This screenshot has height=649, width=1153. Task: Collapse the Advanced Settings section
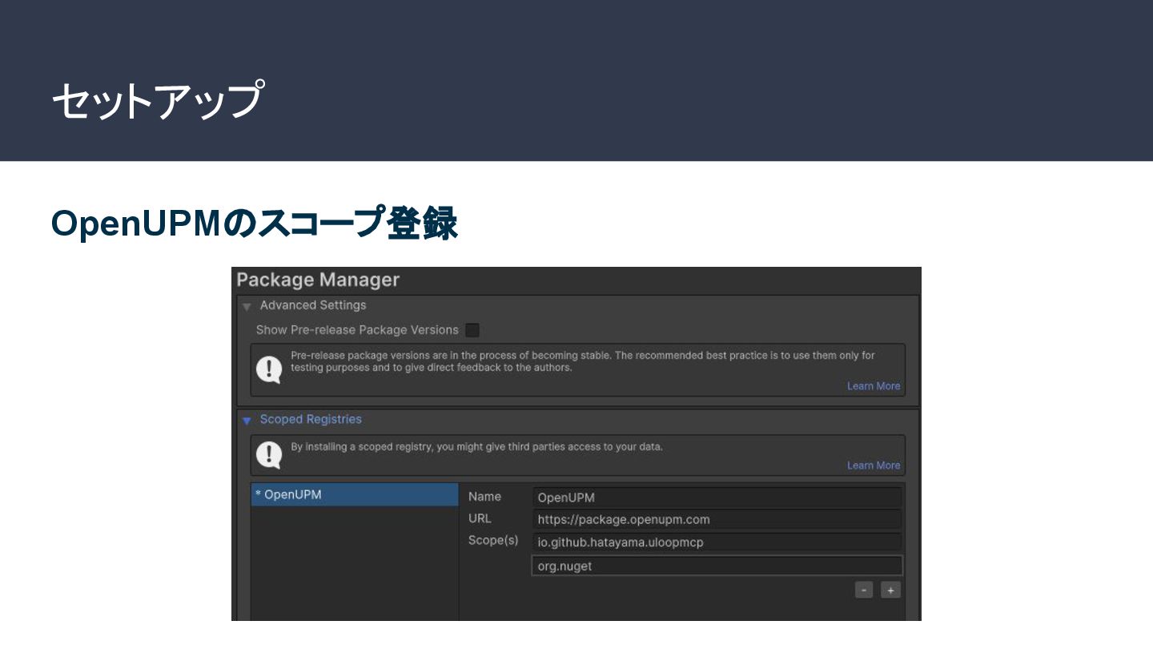(247, 307)
